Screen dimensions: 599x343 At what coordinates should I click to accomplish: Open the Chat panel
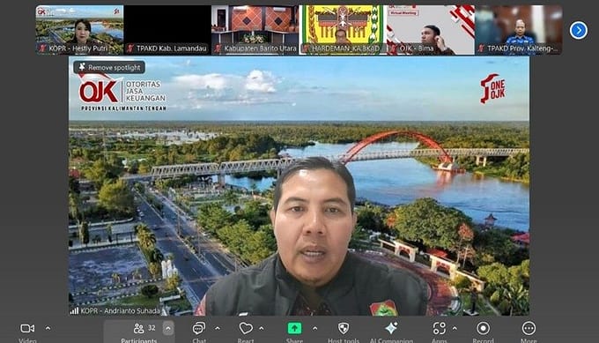199,328
